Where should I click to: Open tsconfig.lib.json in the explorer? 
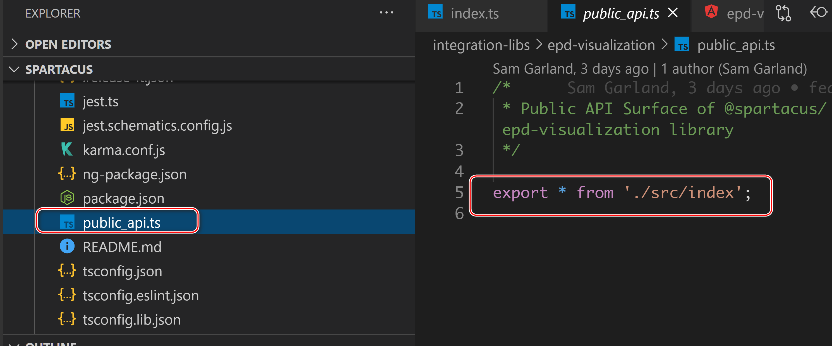tap(131, 320)
